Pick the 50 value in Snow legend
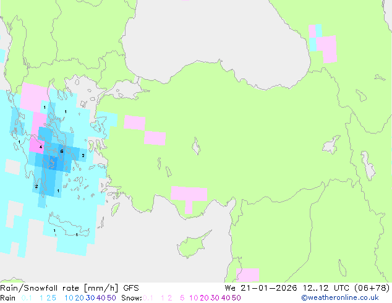The width and height of the screenshot is (392, 303). [236, 298]
